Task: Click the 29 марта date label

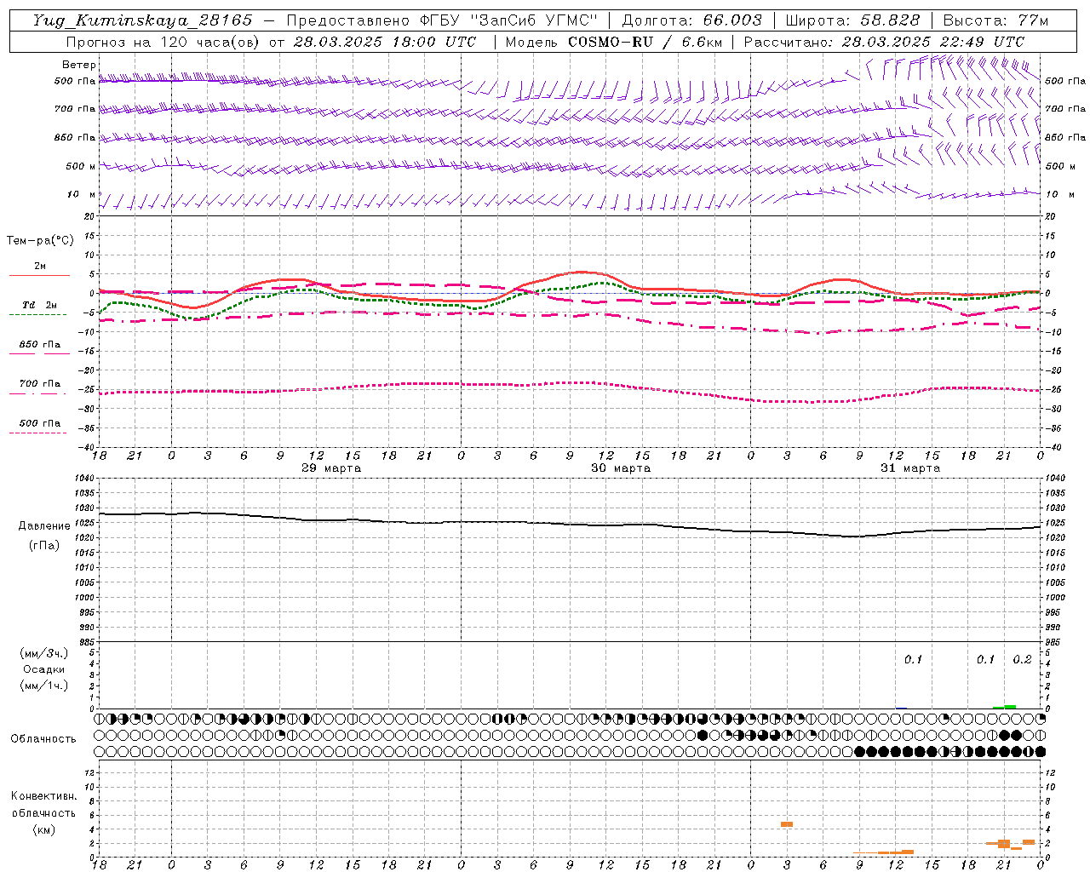Action: click(x=331, y=468)
